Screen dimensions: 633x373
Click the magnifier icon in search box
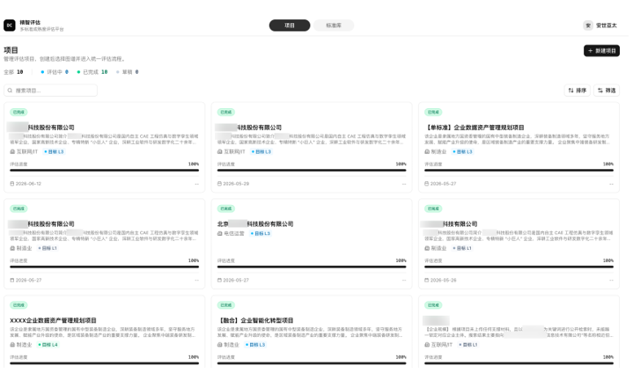tap(10, 91)
